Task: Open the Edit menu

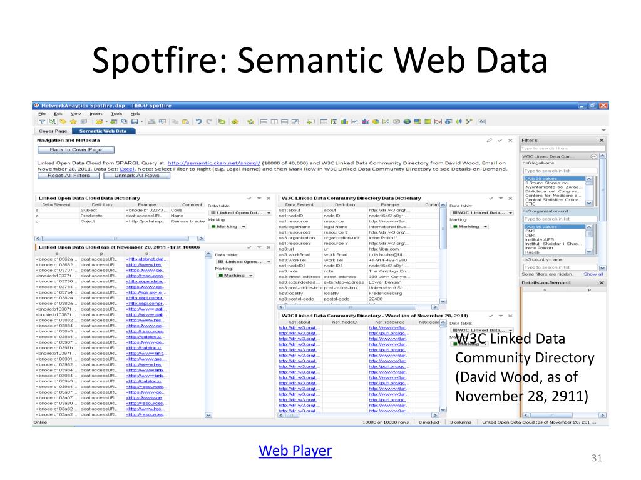Action: pos(58,114)
